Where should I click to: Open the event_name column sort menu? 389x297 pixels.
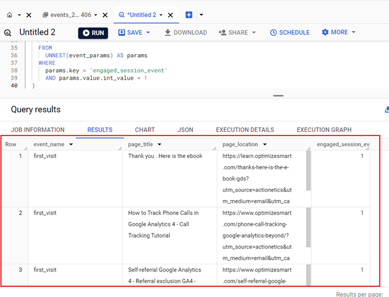[71, 144]
